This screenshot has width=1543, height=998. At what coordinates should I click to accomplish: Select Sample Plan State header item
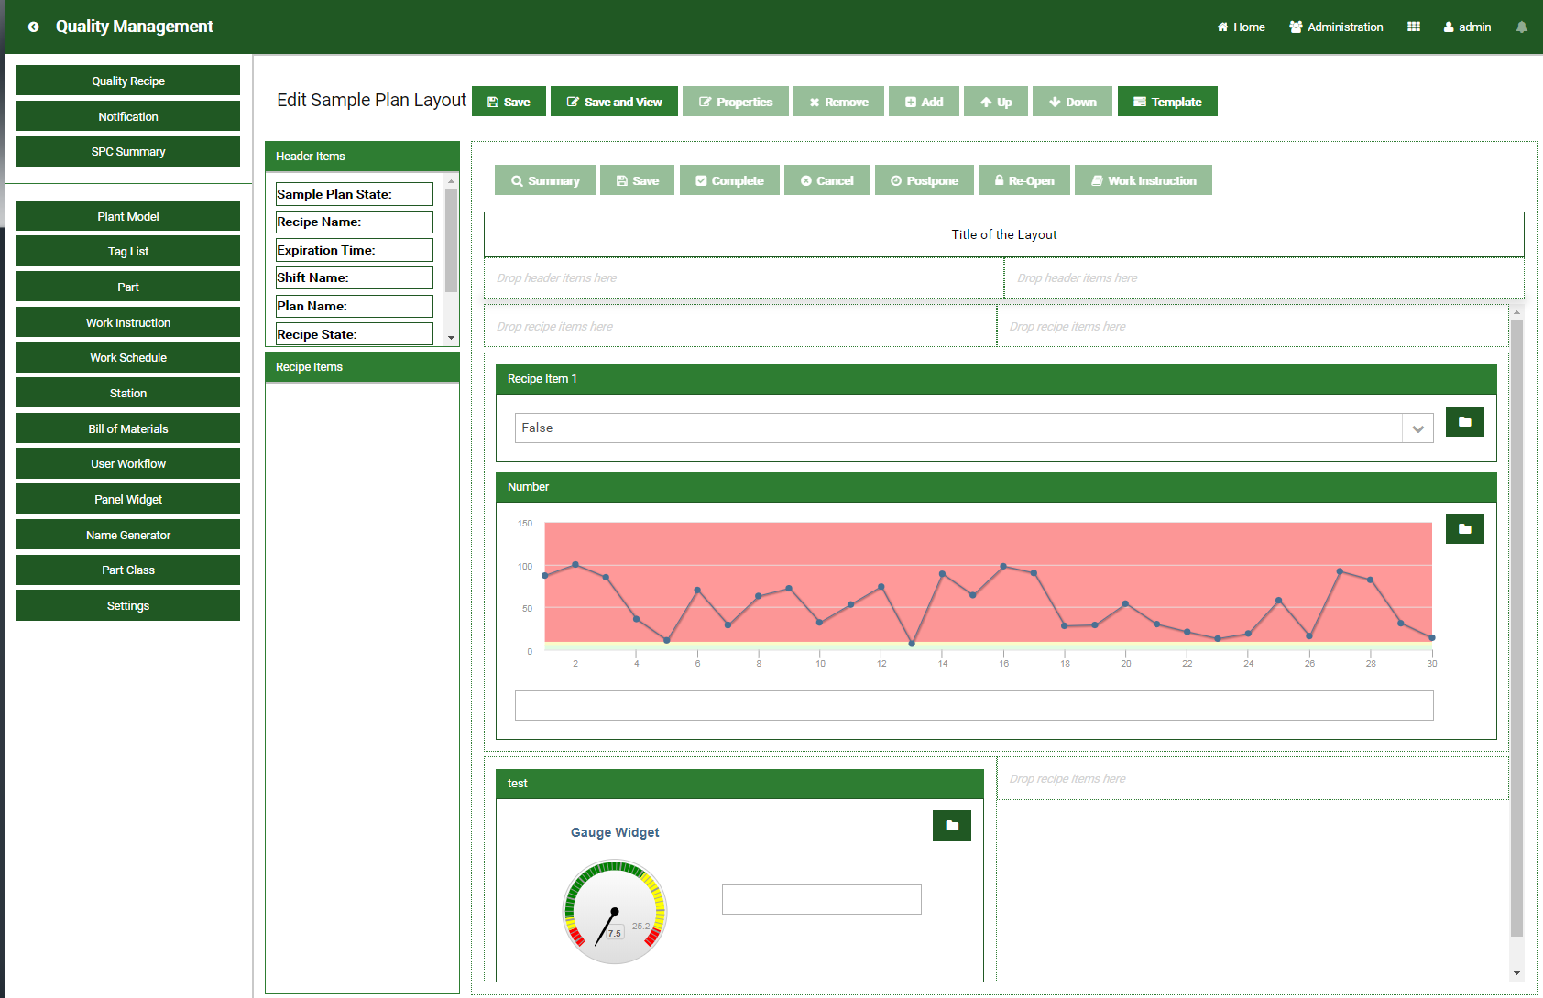(x=354, y=194)
